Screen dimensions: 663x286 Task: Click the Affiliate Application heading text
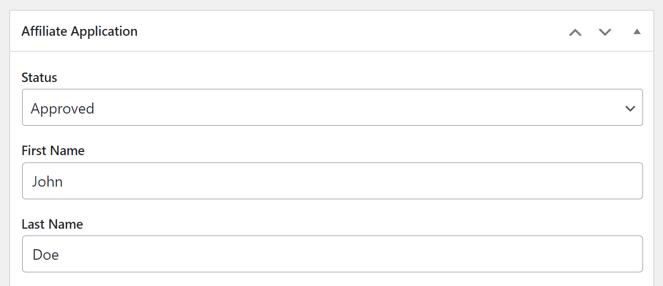pyautogui.click(x=80, y=32)
